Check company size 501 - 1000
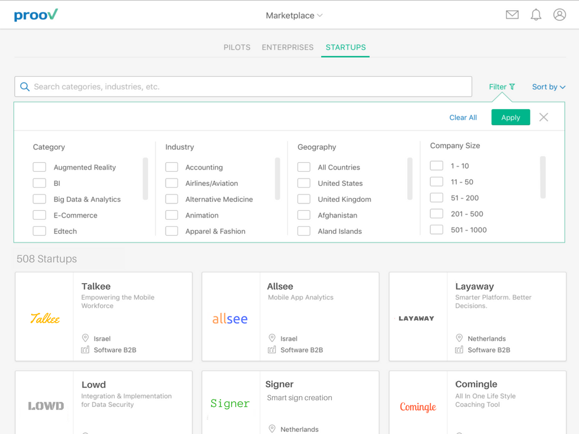Image resolution: width=579 pixels, height=434 pixels. 437,229
